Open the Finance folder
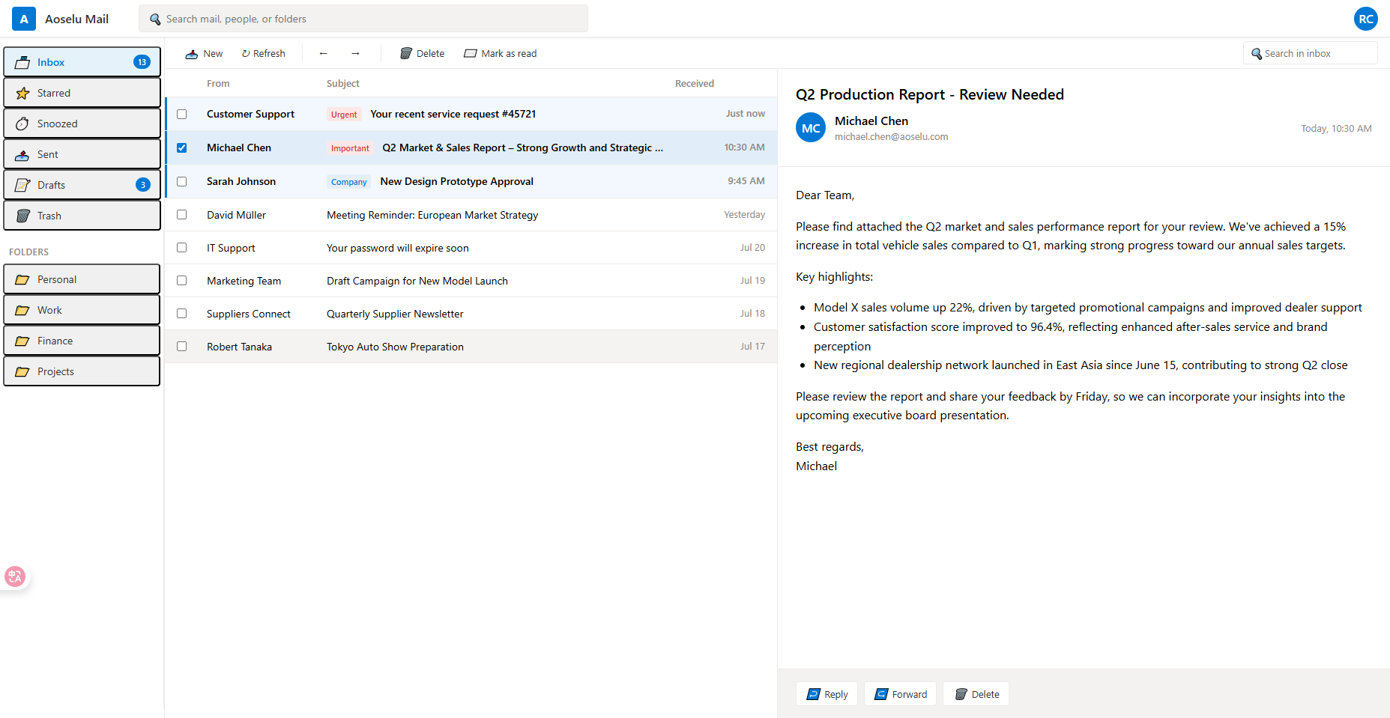Viewport: 1390px width, 718px height. point(82,341)
